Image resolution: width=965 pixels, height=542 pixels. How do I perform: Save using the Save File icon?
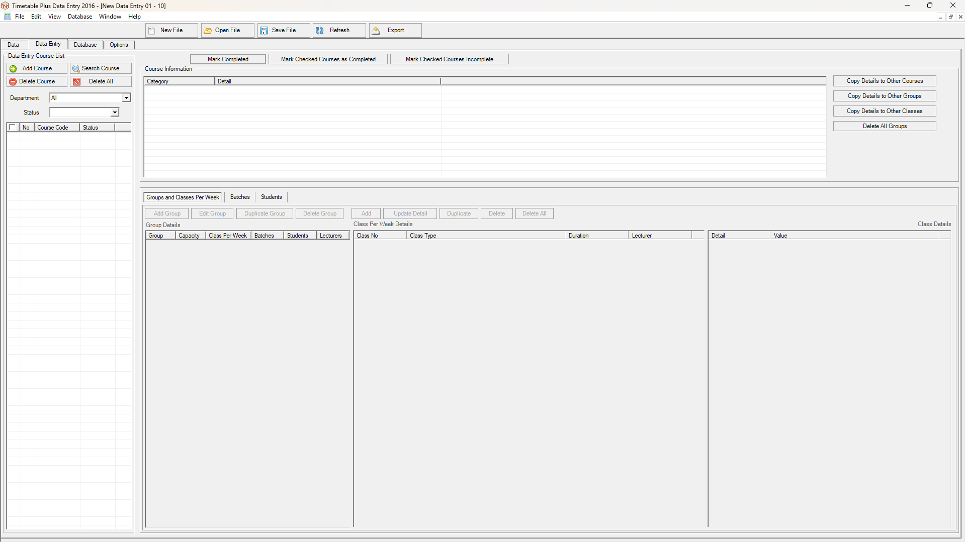[x=264, y=31]
